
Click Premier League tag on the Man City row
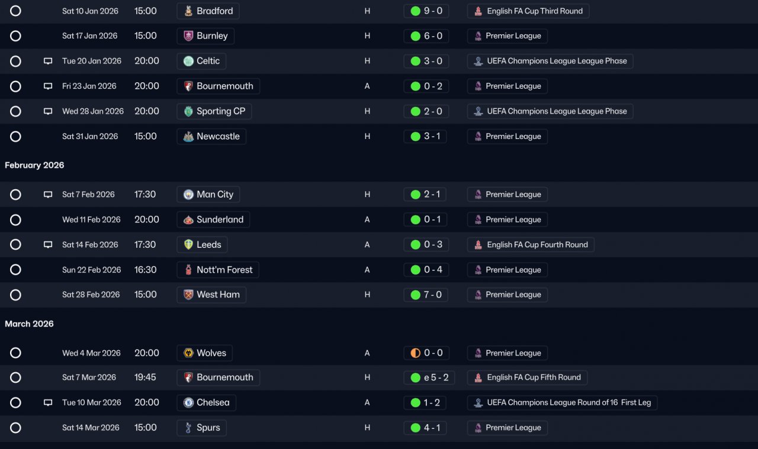click(x=508, y=195)
